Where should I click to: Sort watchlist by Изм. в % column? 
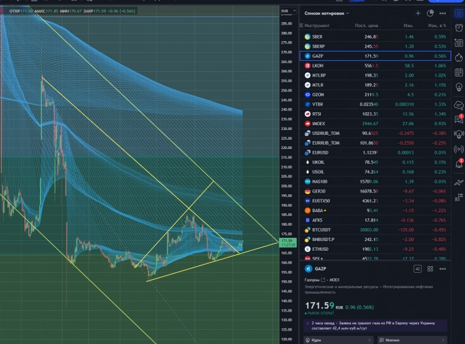coord(437,26)
